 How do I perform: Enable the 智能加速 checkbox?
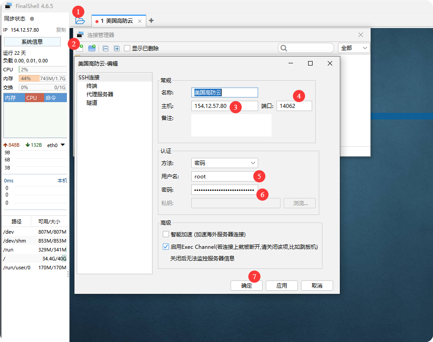point(166,234)
